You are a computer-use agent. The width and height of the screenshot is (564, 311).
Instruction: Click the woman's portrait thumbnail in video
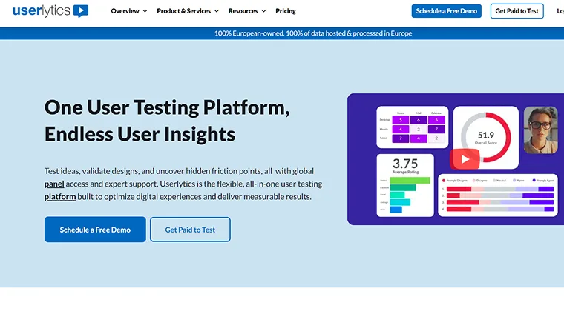540,130
